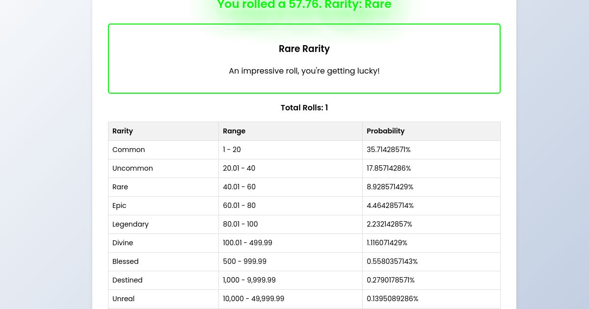Click the Divine rarity label

tap(123, 243)
